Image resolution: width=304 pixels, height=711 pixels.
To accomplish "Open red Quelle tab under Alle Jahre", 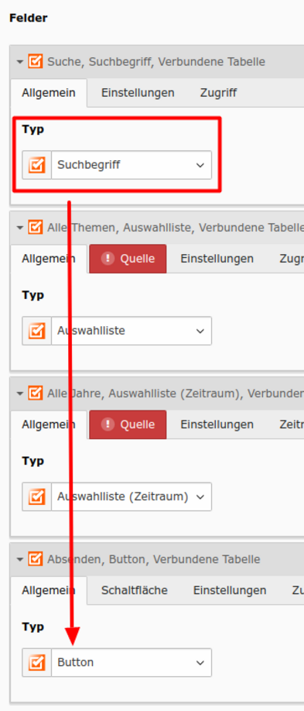I will point(128,425).
